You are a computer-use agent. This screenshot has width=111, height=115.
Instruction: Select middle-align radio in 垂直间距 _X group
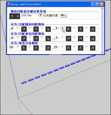[30, 37]
